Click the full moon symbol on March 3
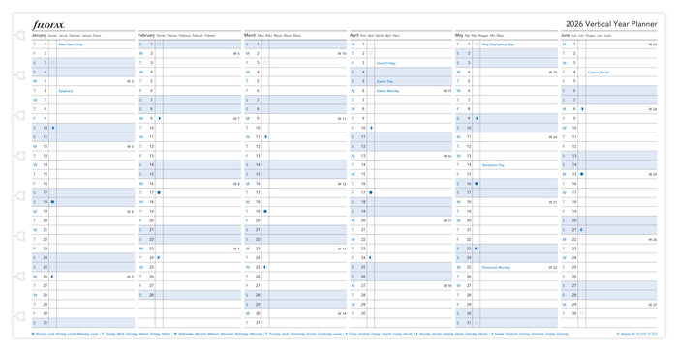678x351 pixels. [x=265, y=63]
